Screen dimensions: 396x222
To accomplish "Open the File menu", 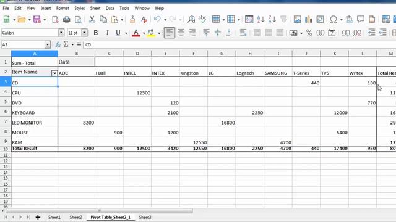I will [6, 8].
